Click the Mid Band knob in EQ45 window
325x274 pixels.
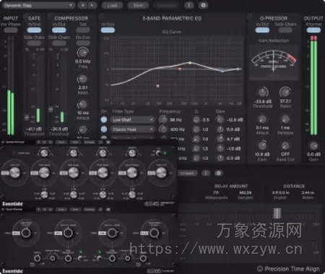coord(74,173)
